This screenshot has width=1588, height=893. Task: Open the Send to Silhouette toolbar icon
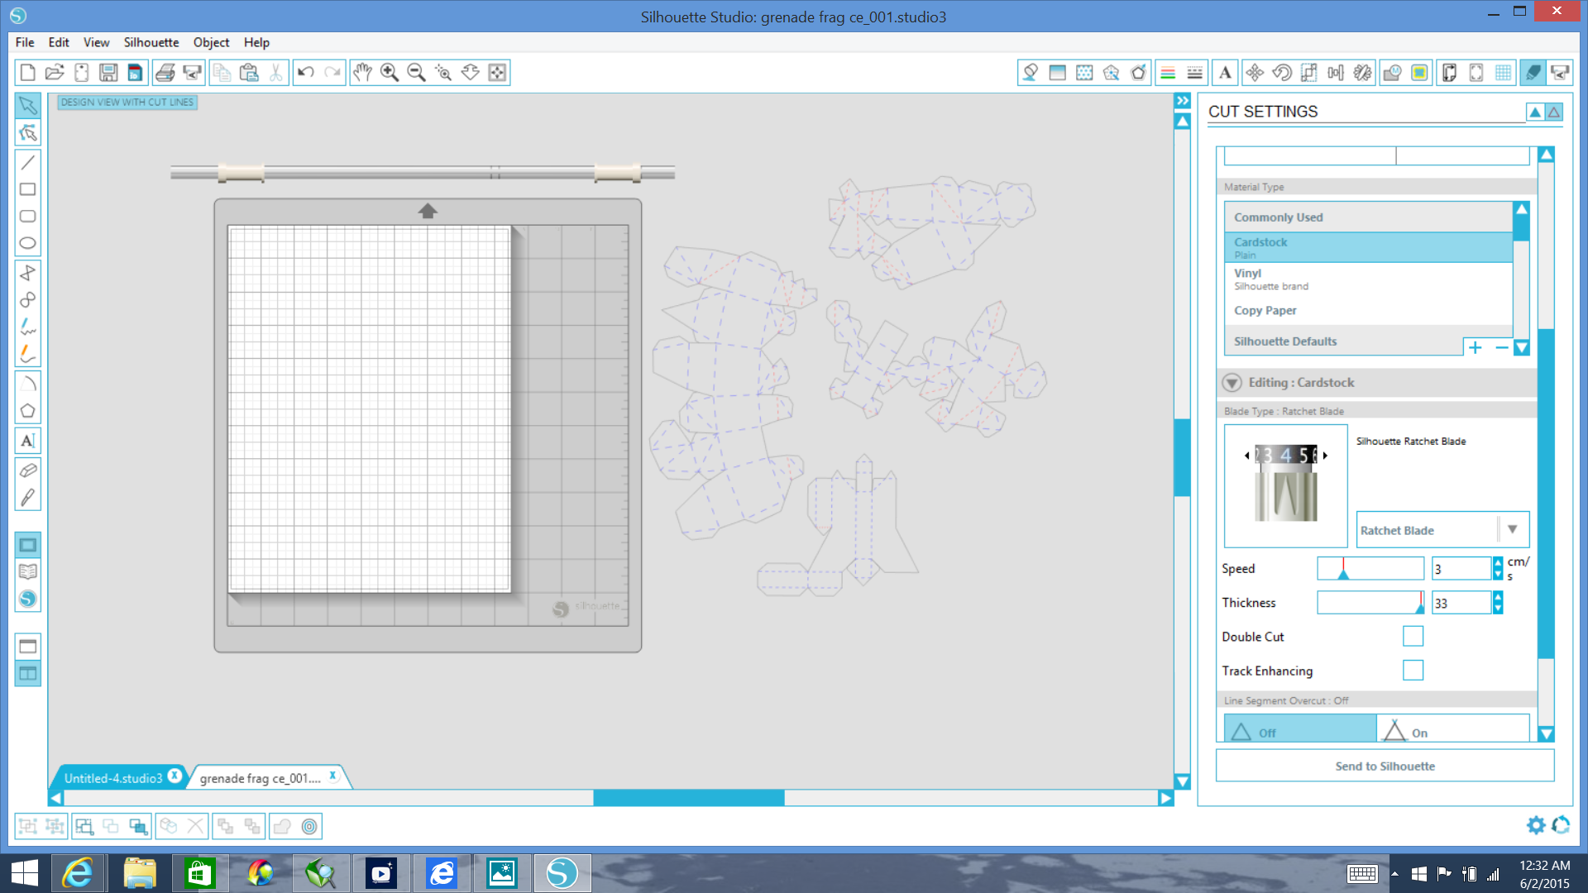click(1560, 73)
